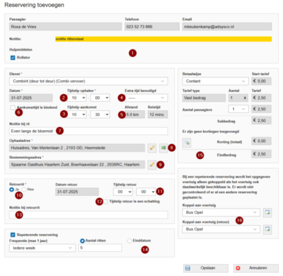
Task: Click the Afstand value 5.0 km
Action: [135, 115]
